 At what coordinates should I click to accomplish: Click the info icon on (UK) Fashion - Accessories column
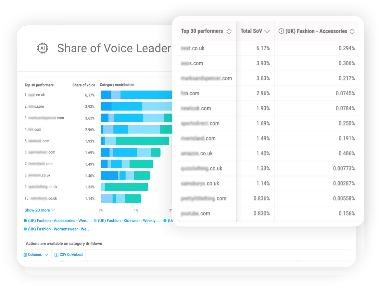coord(281,31)
